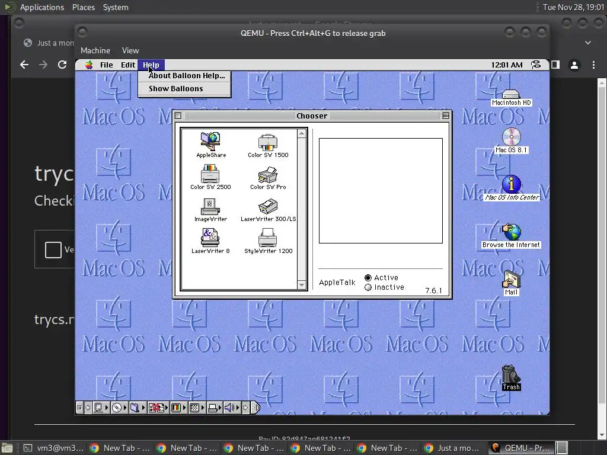Open the QEMU Machine menu
Viewport: 607px width, 455px height.
95,51
